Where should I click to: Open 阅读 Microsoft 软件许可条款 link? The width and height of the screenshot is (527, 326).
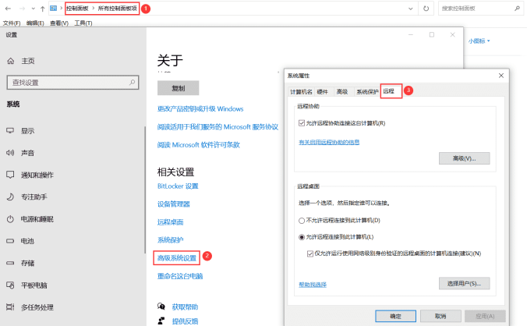[x=198, y=145]
